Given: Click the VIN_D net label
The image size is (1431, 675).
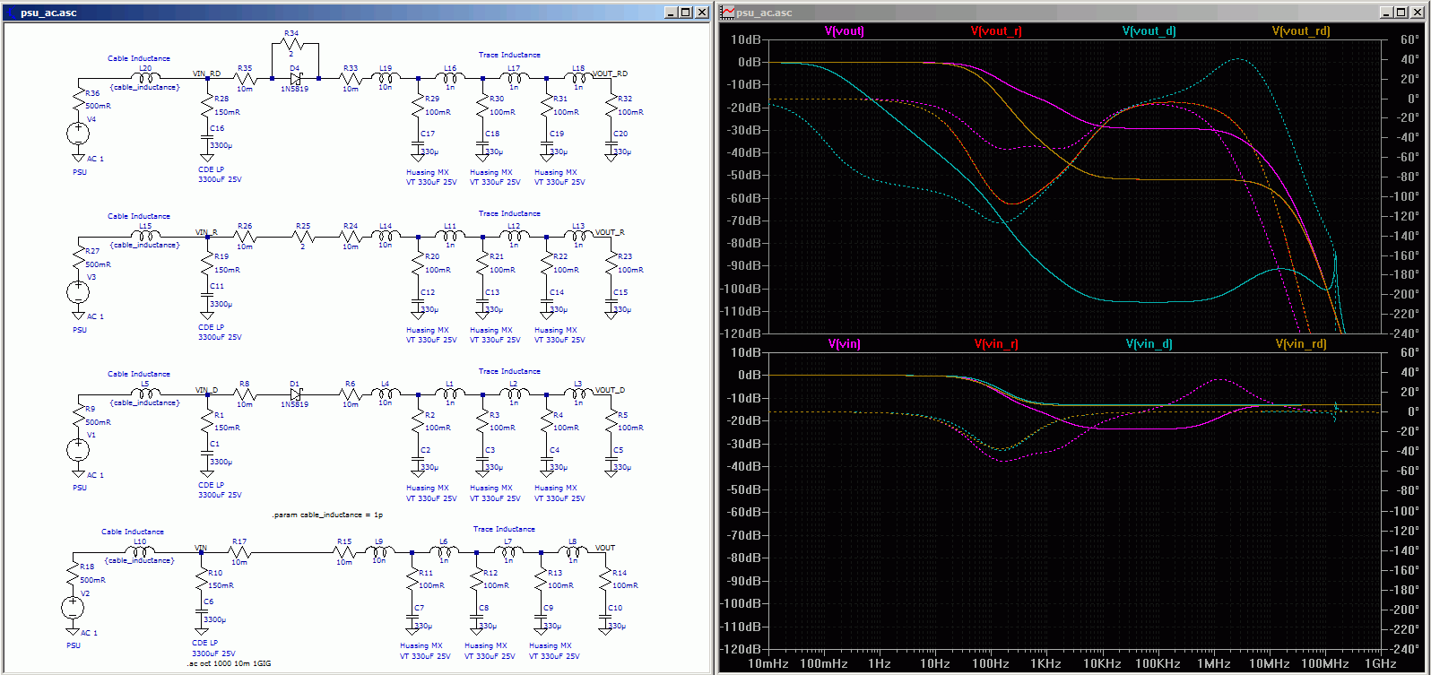Looking at the screenshot, I should [206, 390].
